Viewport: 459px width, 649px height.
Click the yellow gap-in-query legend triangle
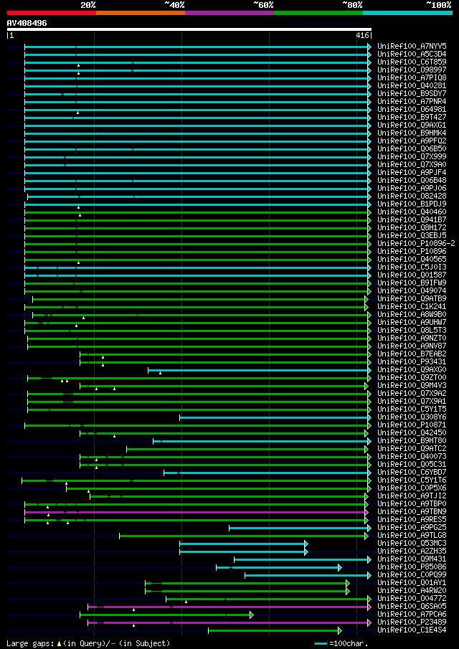(59, 644)
